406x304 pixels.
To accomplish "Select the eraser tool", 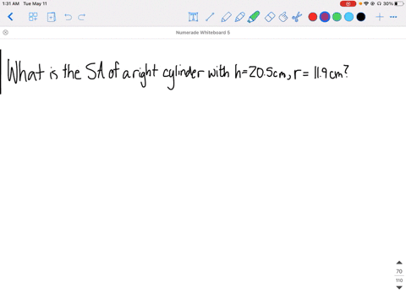I will click(270, 17).
